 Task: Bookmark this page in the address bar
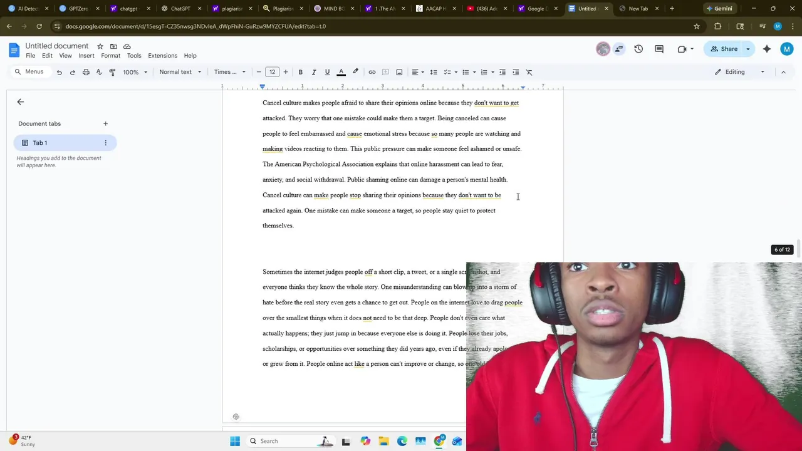(696, 26)
